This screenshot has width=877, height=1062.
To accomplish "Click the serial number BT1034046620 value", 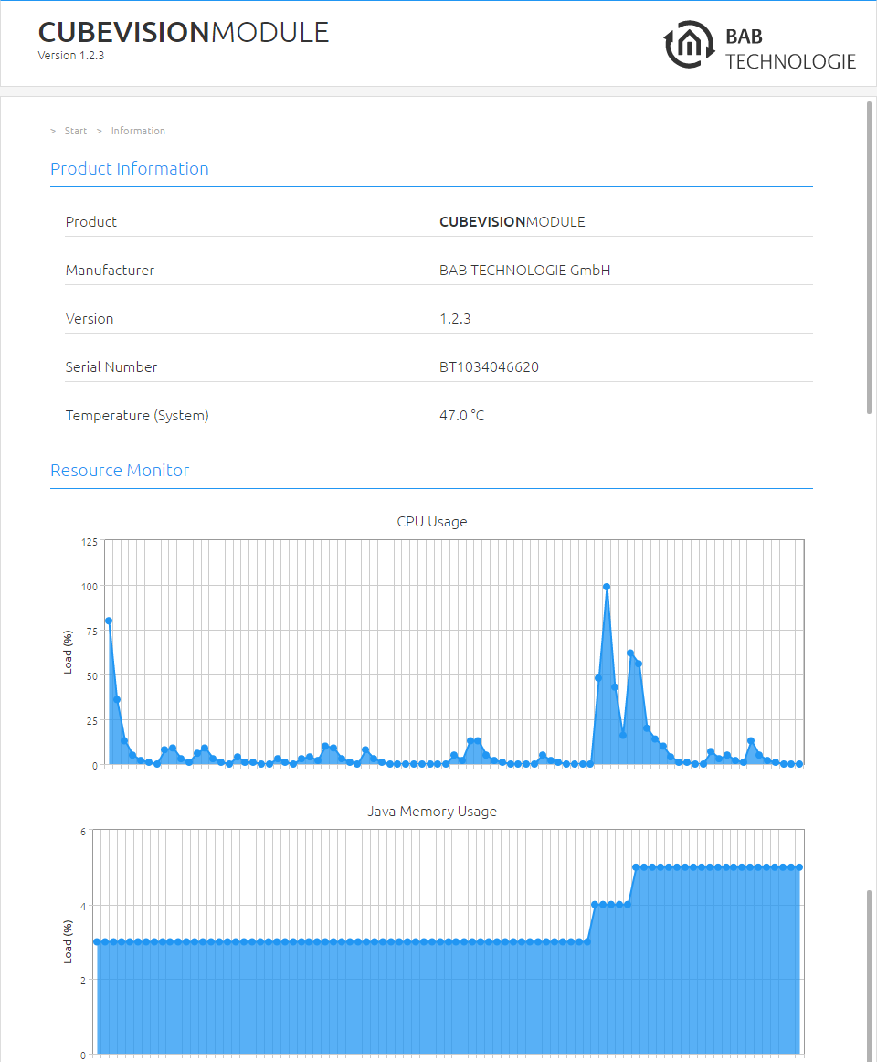I will pos(489,367).
